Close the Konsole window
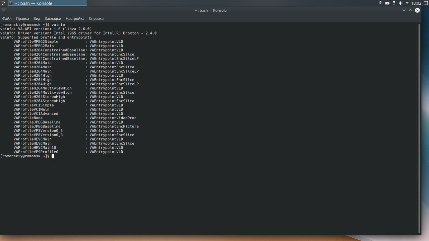Screen dimensions: 429x241 tap(417, 10)
